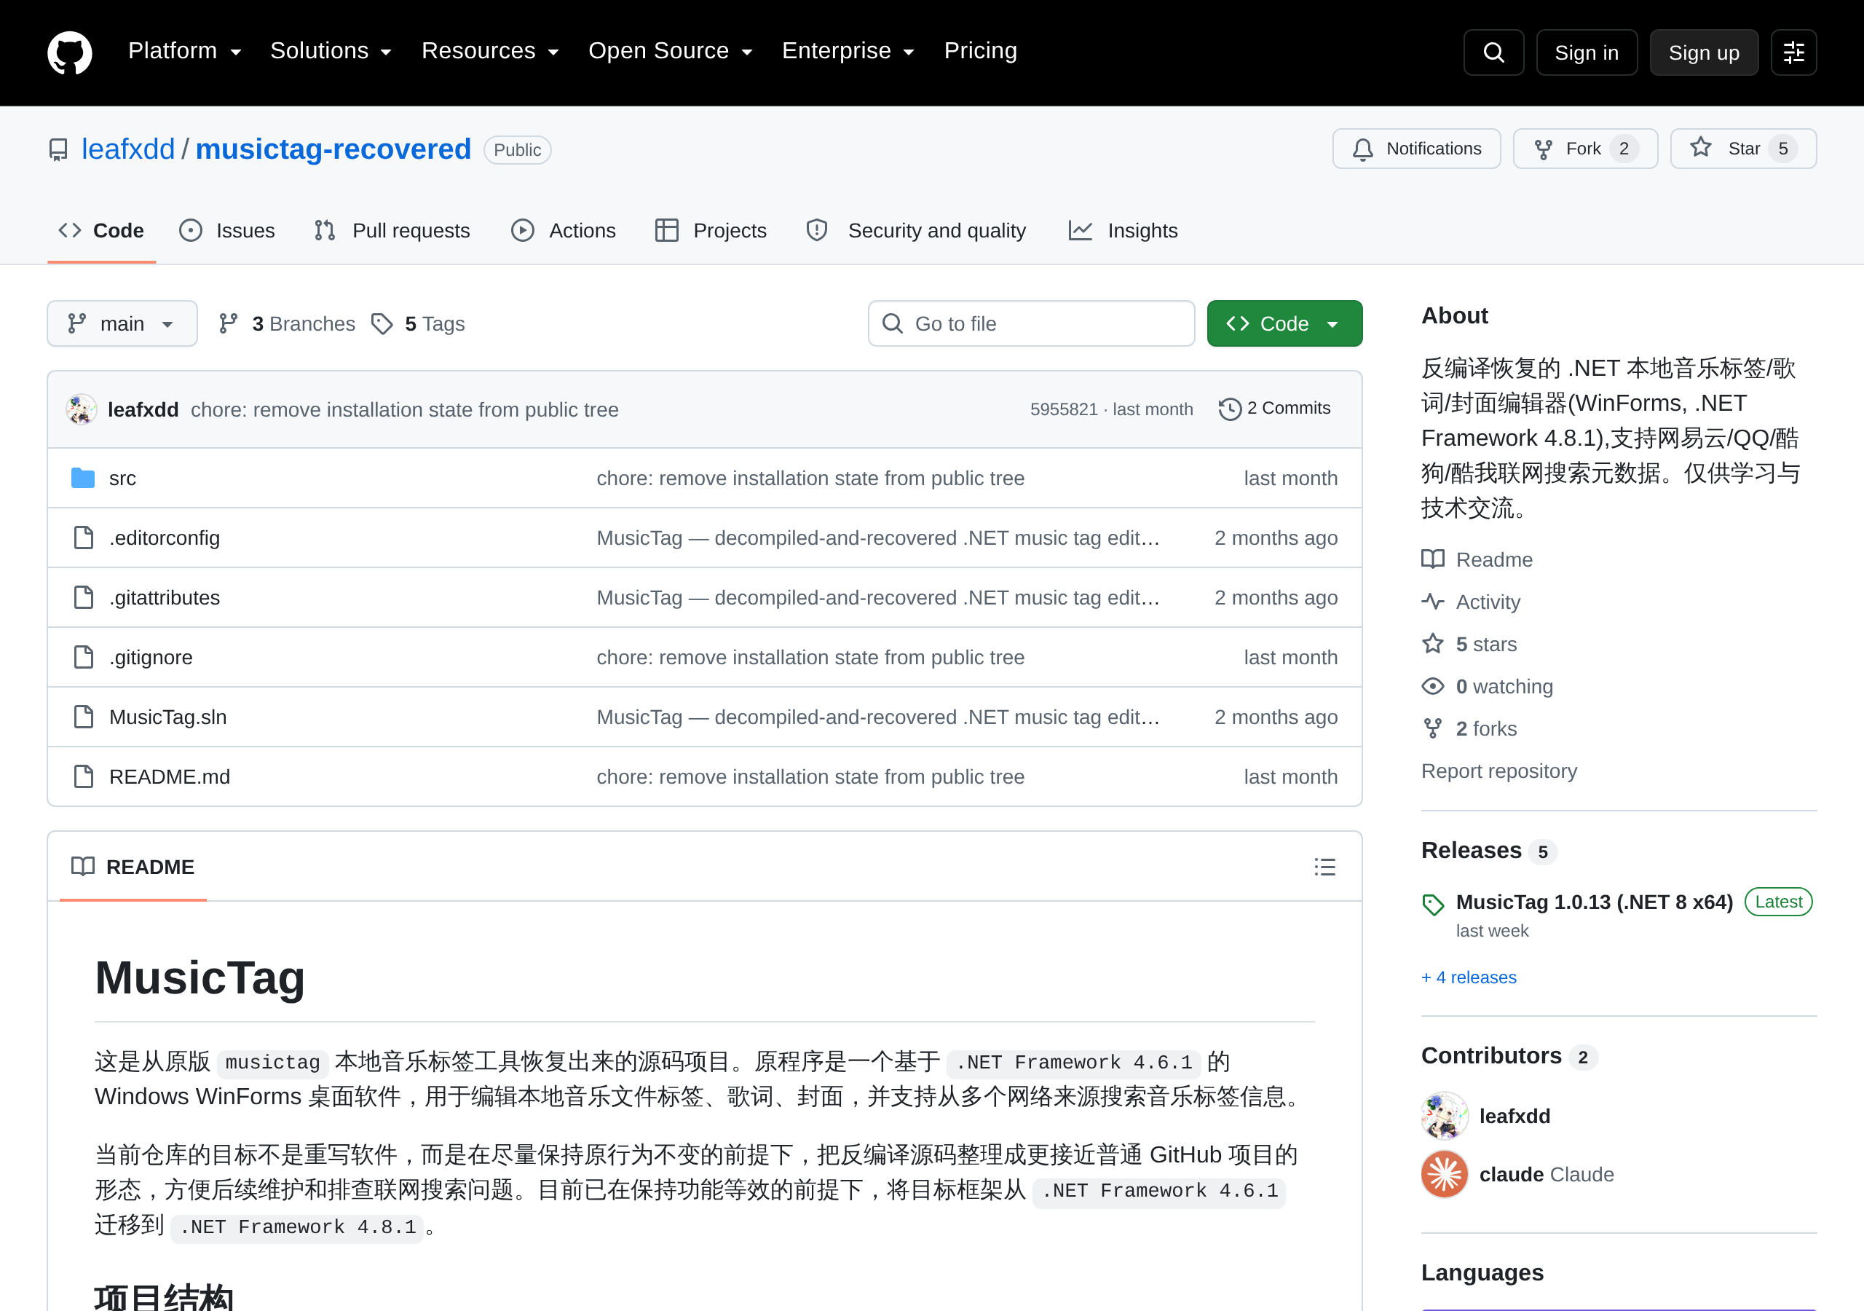Screen dimensions: 1864x1311
Task: Click the MusicTag.sln file icon
Action: point(84,717)
